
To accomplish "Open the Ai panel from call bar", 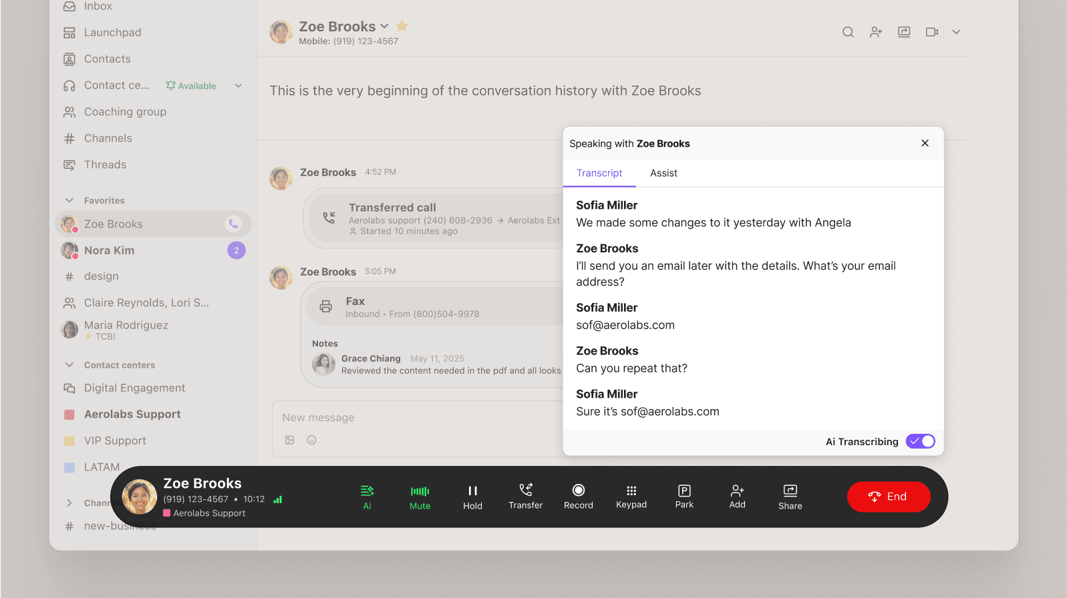I will (367, 491).
